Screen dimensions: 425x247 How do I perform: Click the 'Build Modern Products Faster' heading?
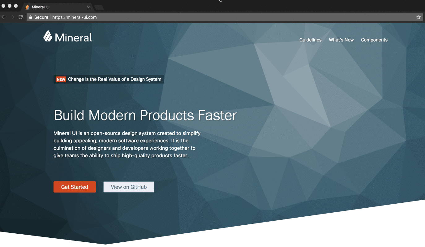coord(145,115)
